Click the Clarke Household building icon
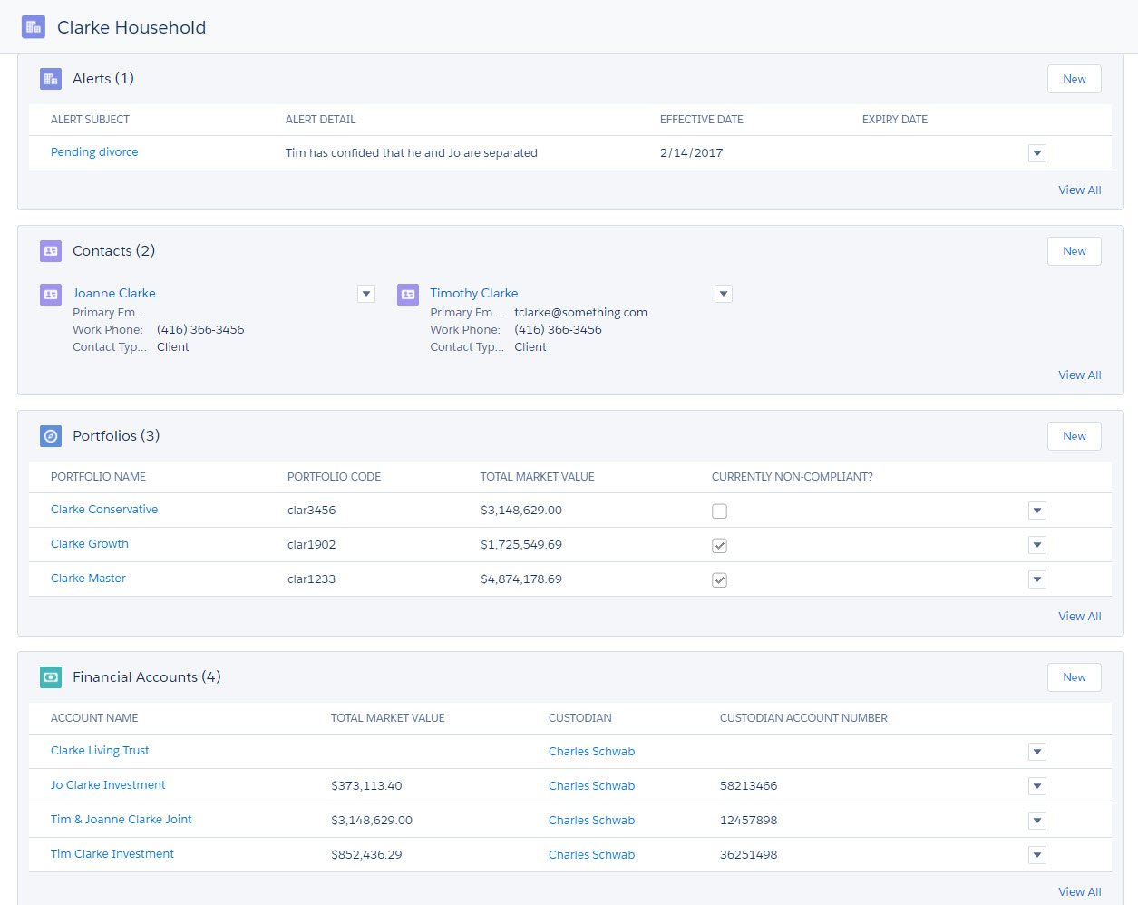 click(x=34, y=27)
